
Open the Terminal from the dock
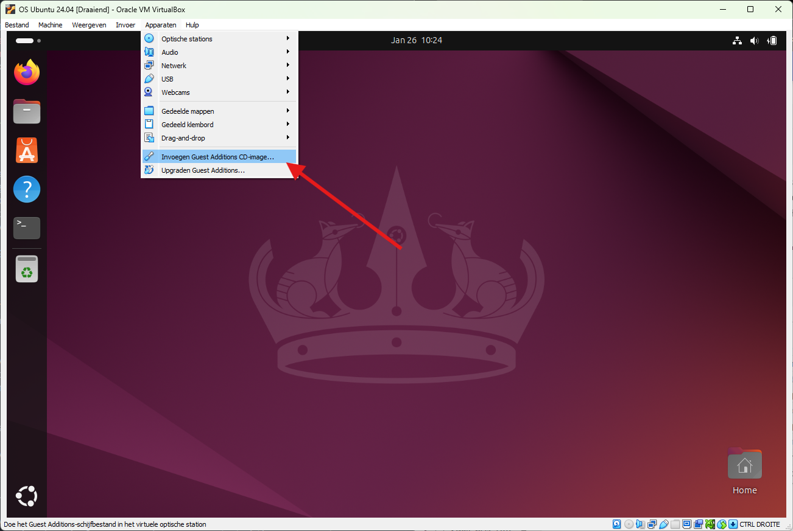[26, 227]
